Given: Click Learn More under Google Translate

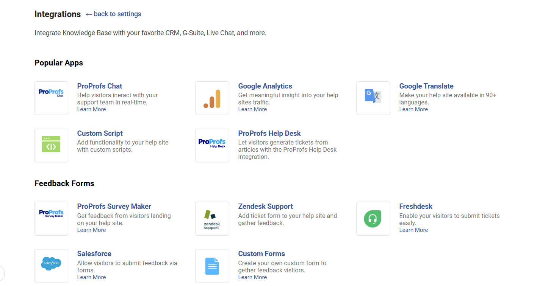Looking at the screenshot, I should click(413, 109).
